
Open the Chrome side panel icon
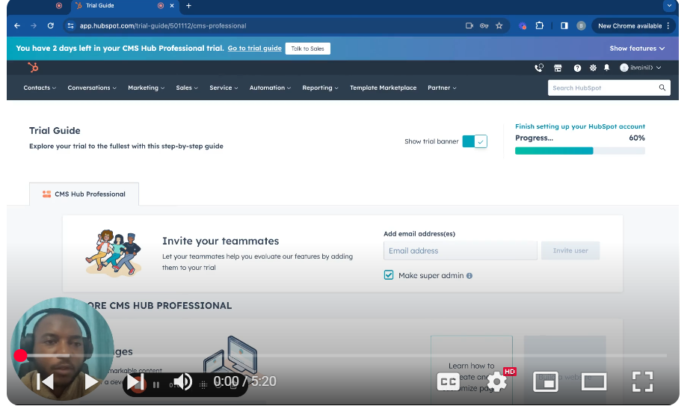[x=564, y=25]
